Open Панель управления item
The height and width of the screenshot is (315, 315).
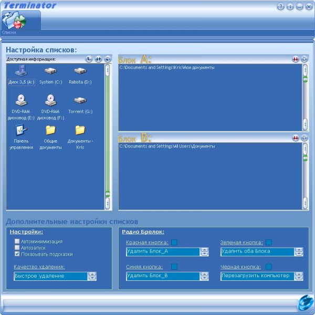point(21,137)
